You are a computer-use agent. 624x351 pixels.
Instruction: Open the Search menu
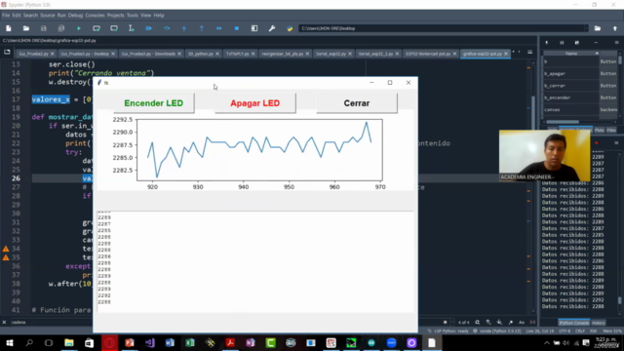click(30, 16)
